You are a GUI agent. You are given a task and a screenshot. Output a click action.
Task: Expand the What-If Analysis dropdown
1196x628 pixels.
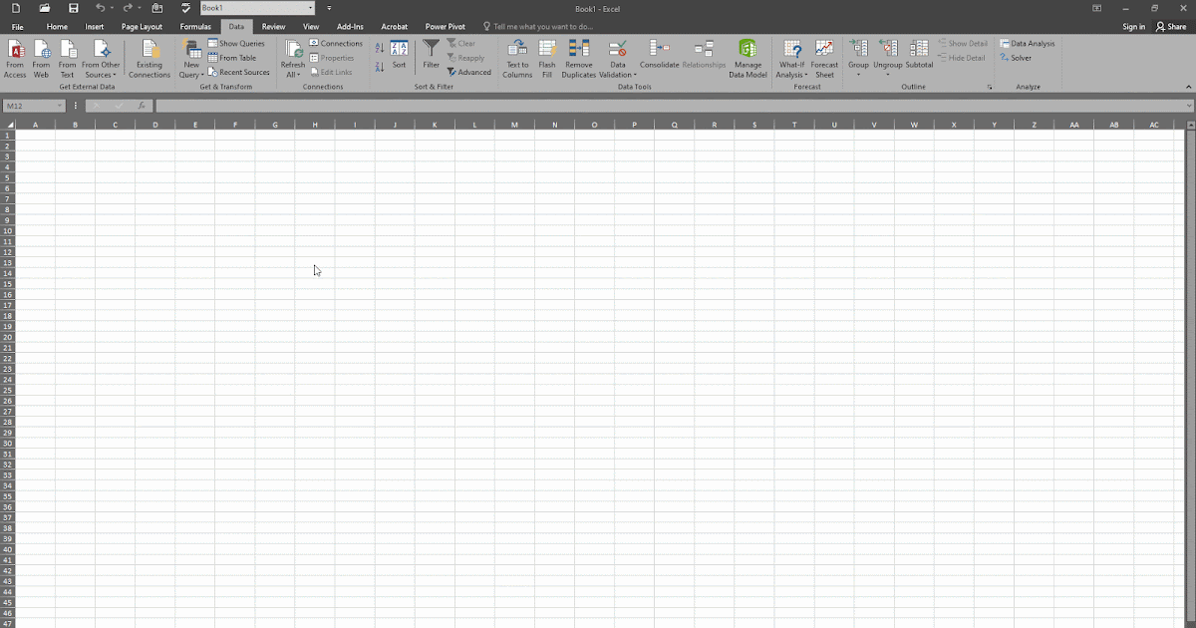790,60
